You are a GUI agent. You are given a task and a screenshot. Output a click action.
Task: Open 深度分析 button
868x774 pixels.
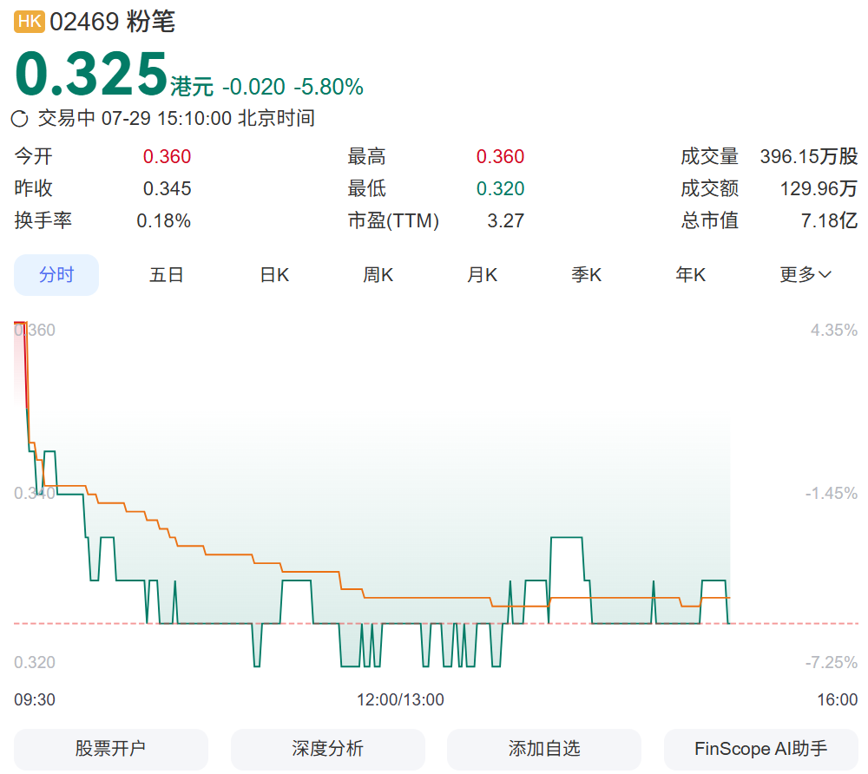point(328,749)
